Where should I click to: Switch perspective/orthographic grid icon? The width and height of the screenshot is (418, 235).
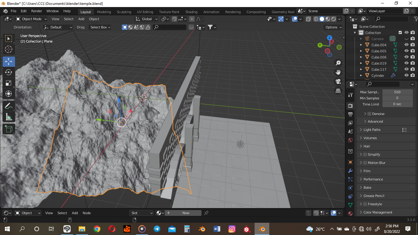pos(338,91)
